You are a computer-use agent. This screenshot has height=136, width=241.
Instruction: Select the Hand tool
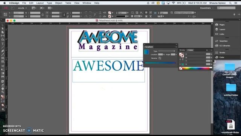click(x=3, y=88)
